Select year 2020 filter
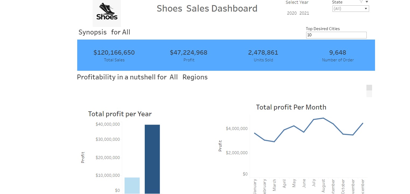The height and width of the screenshot is (194, 410). (x=292, y=13)
